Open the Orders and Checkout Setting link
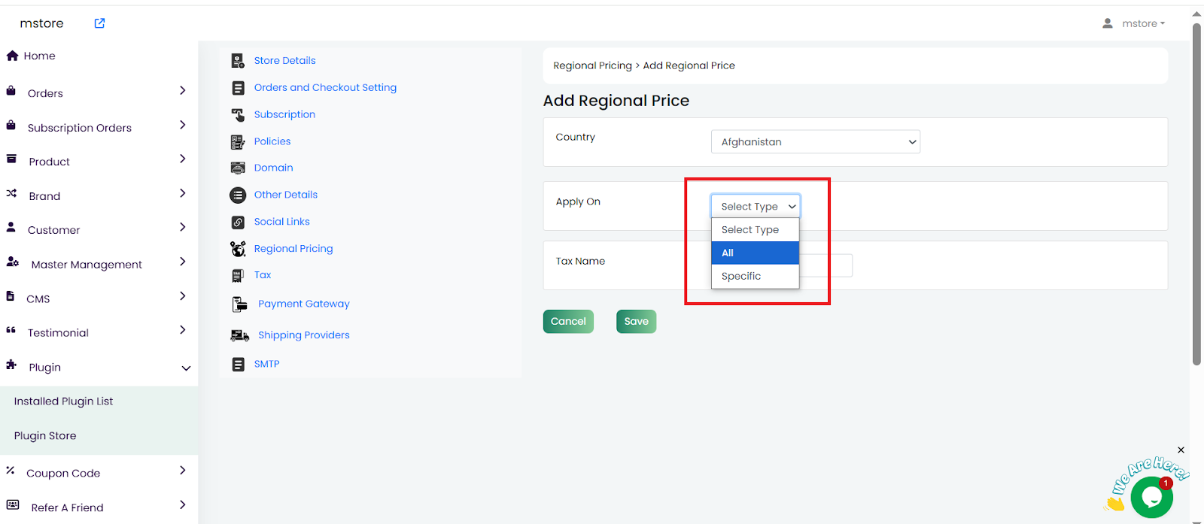Screen dimensions: 1204x524 (x=325, y=88)
